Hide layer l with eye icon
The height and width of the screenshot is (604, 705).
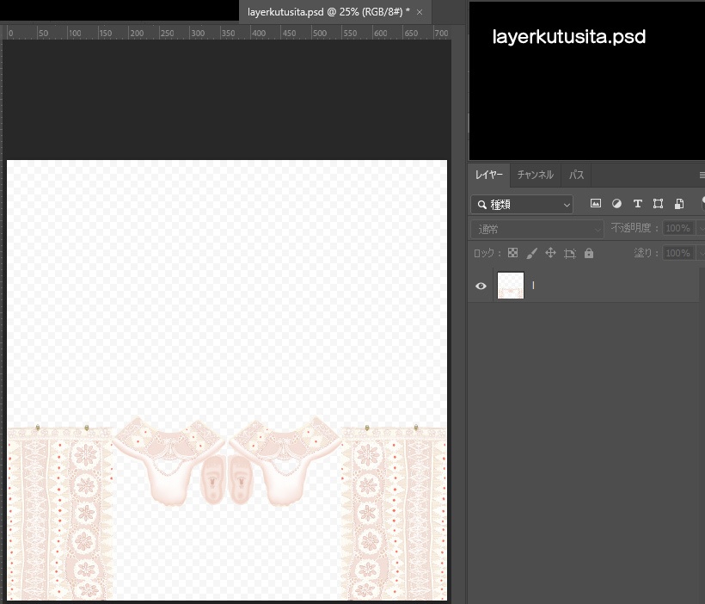[x=481, y=286]
